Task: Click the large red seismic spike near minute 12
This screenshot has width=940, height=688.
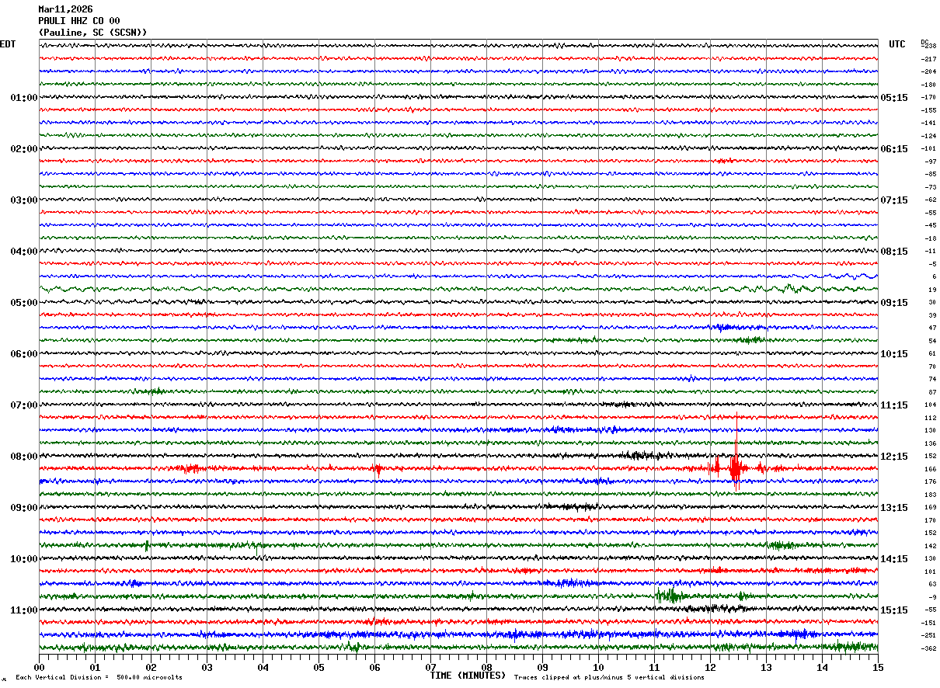Action: tap(735, 467)
